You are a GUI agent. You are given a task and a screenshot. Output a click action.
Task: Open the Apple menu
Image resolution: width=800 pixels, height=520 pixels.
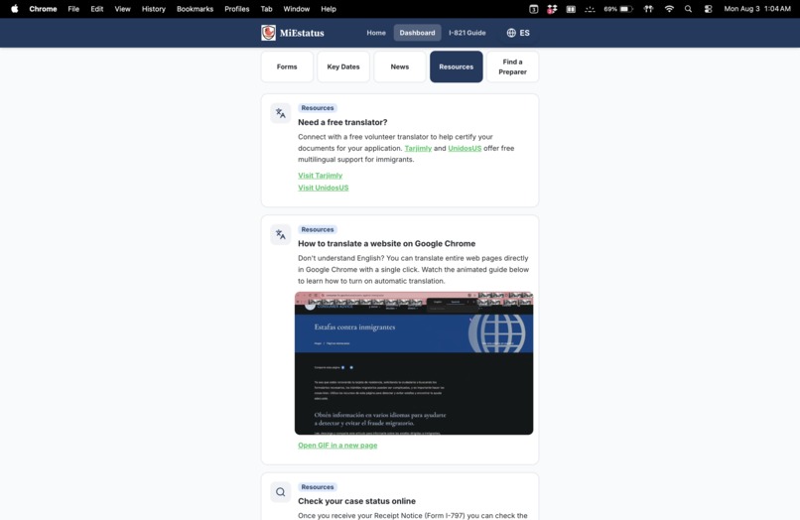tap(15, 9)
